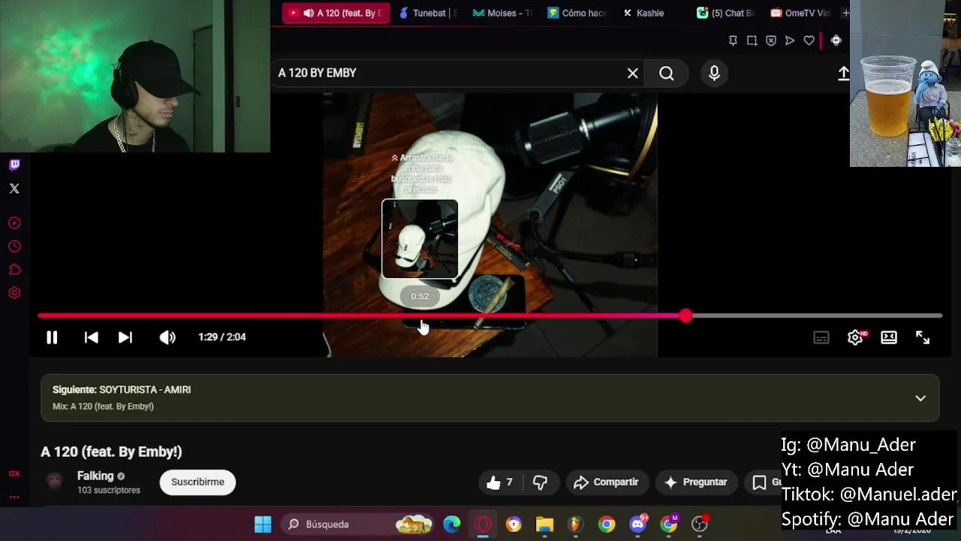This screenshot has width=961, height=541.
Task: Click the Mix: A 120 (feat. By Emby!) text
Action: pos(103,407)
